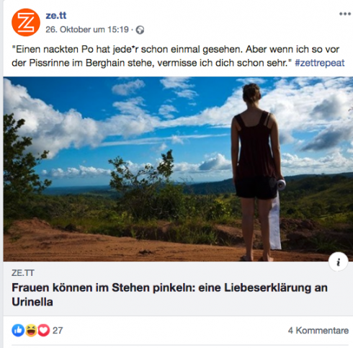This screenshot has height=348, width=353.
Task: Click the ZE.TT source domain label
Action: tap(23, 273)
